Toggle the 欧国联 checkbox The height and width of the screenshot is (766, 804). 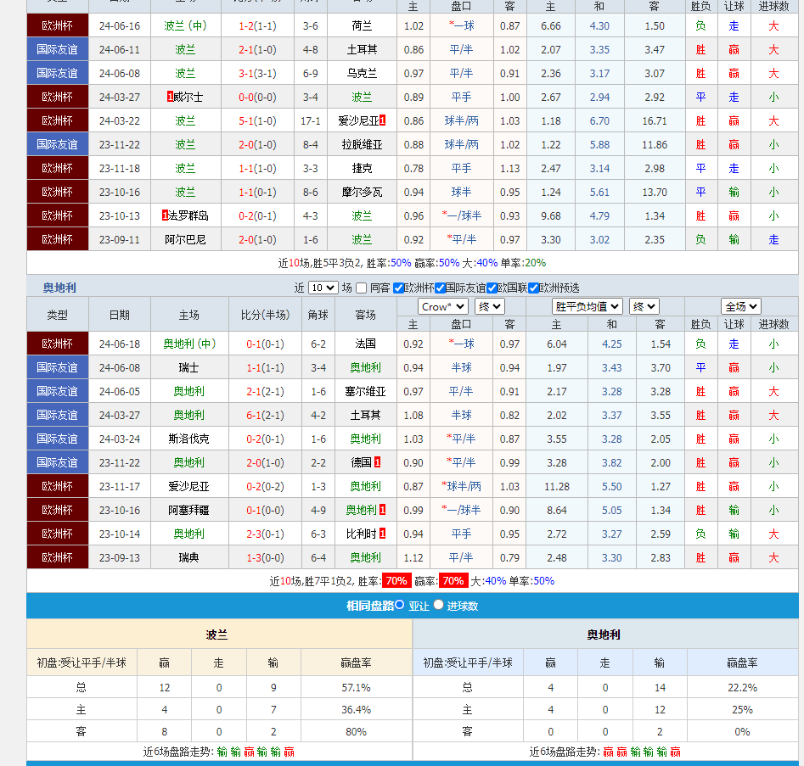coord(492,288)
